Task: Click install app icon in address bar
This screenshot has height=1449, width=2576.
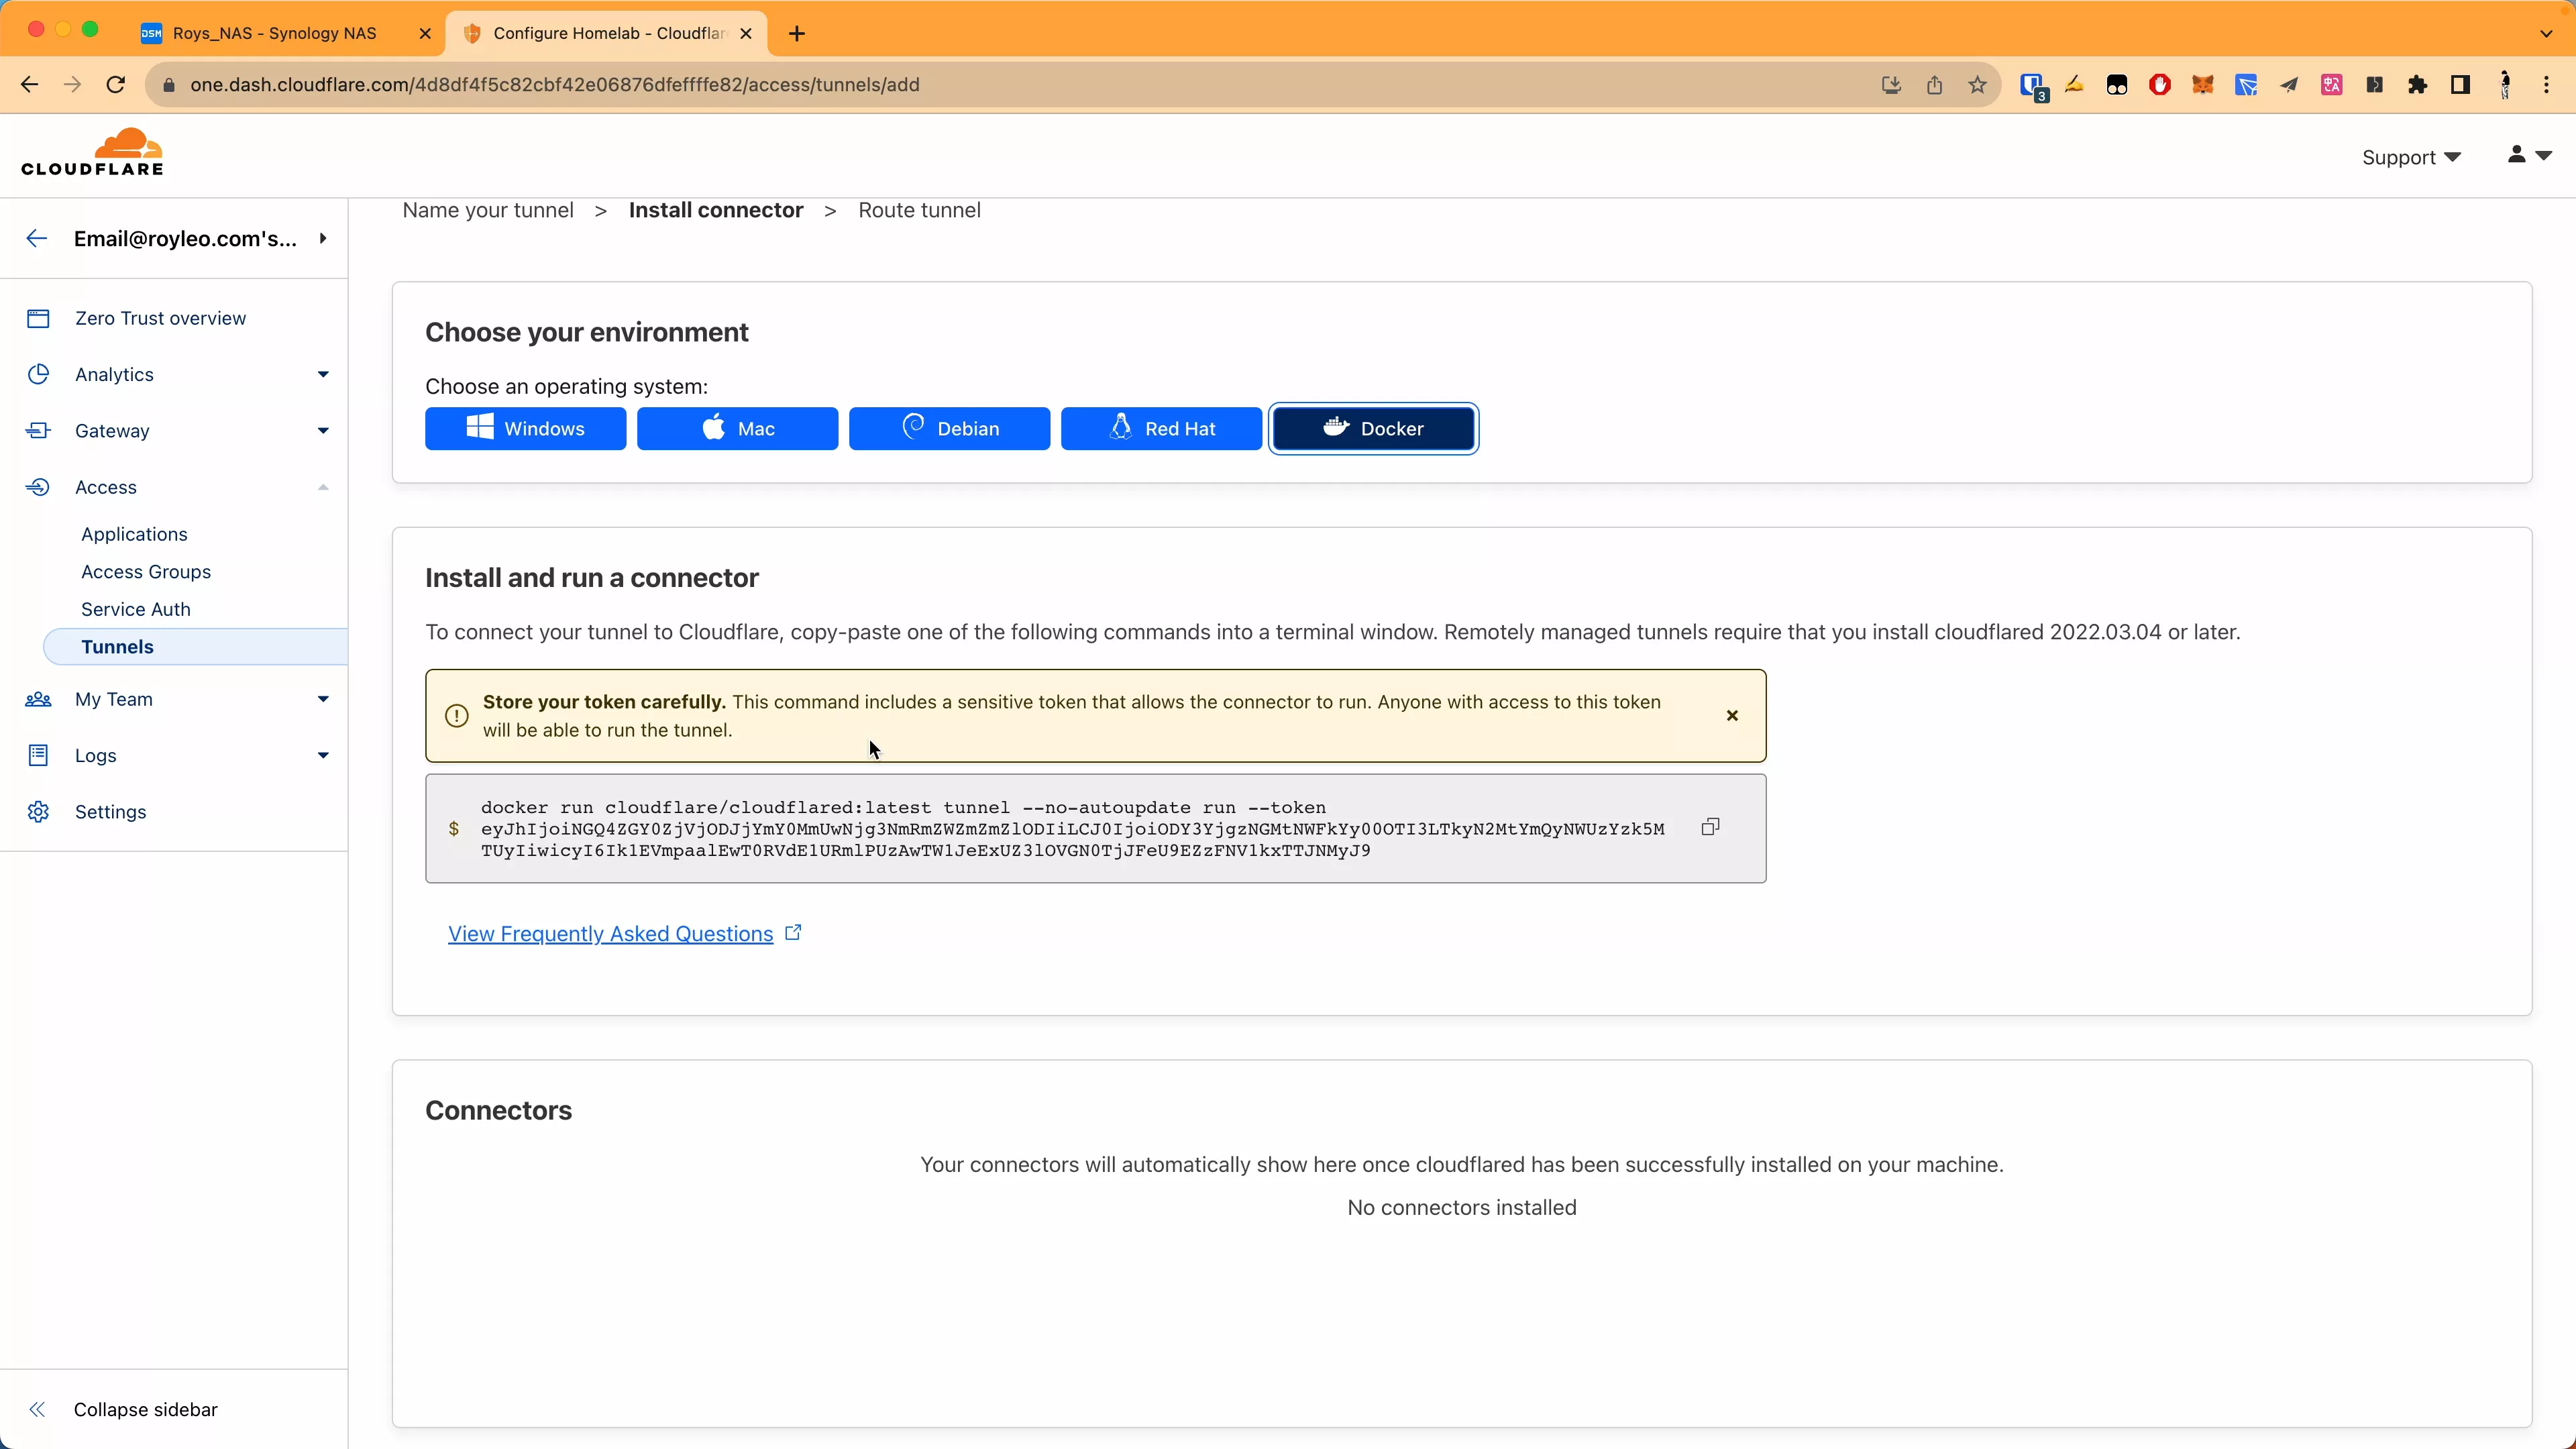Action: 1891,85
